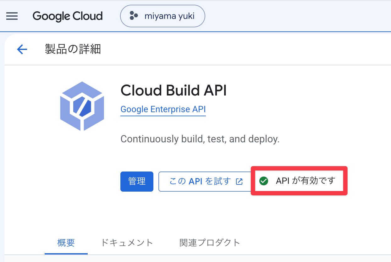Go back using the blue arrow
The image size is (391, 262).
(22, 49)
